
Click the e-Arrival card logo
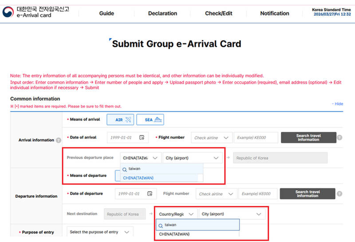pos(35,12)
